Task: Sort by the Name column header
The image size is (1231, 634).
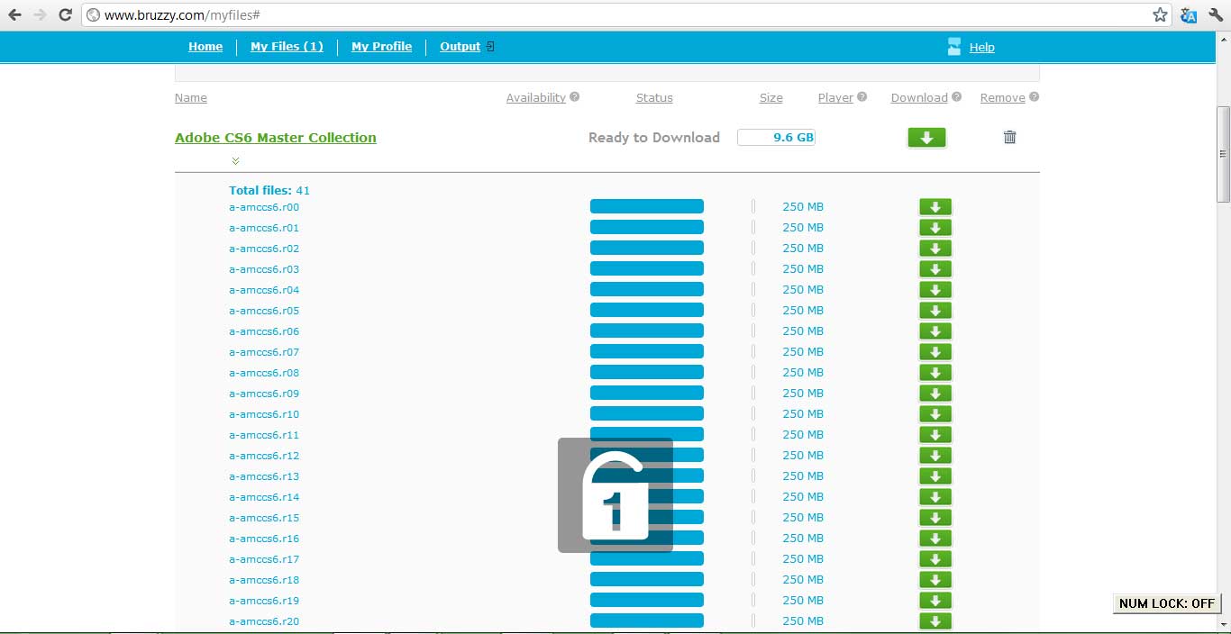Action: pos(191,98)
